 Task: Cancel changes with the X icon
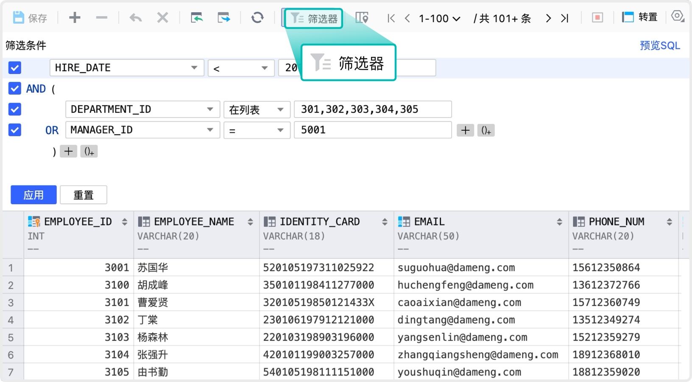pos(162,18)
